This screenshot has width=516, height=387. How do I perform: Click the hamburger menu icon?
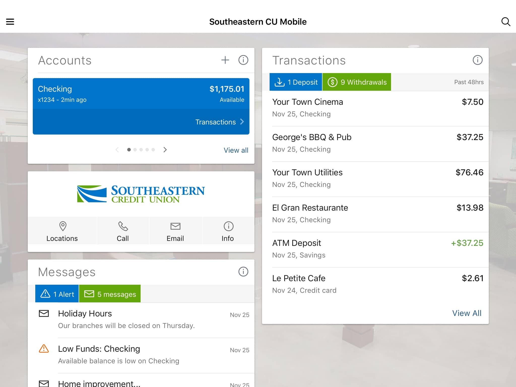pos(10,21)
